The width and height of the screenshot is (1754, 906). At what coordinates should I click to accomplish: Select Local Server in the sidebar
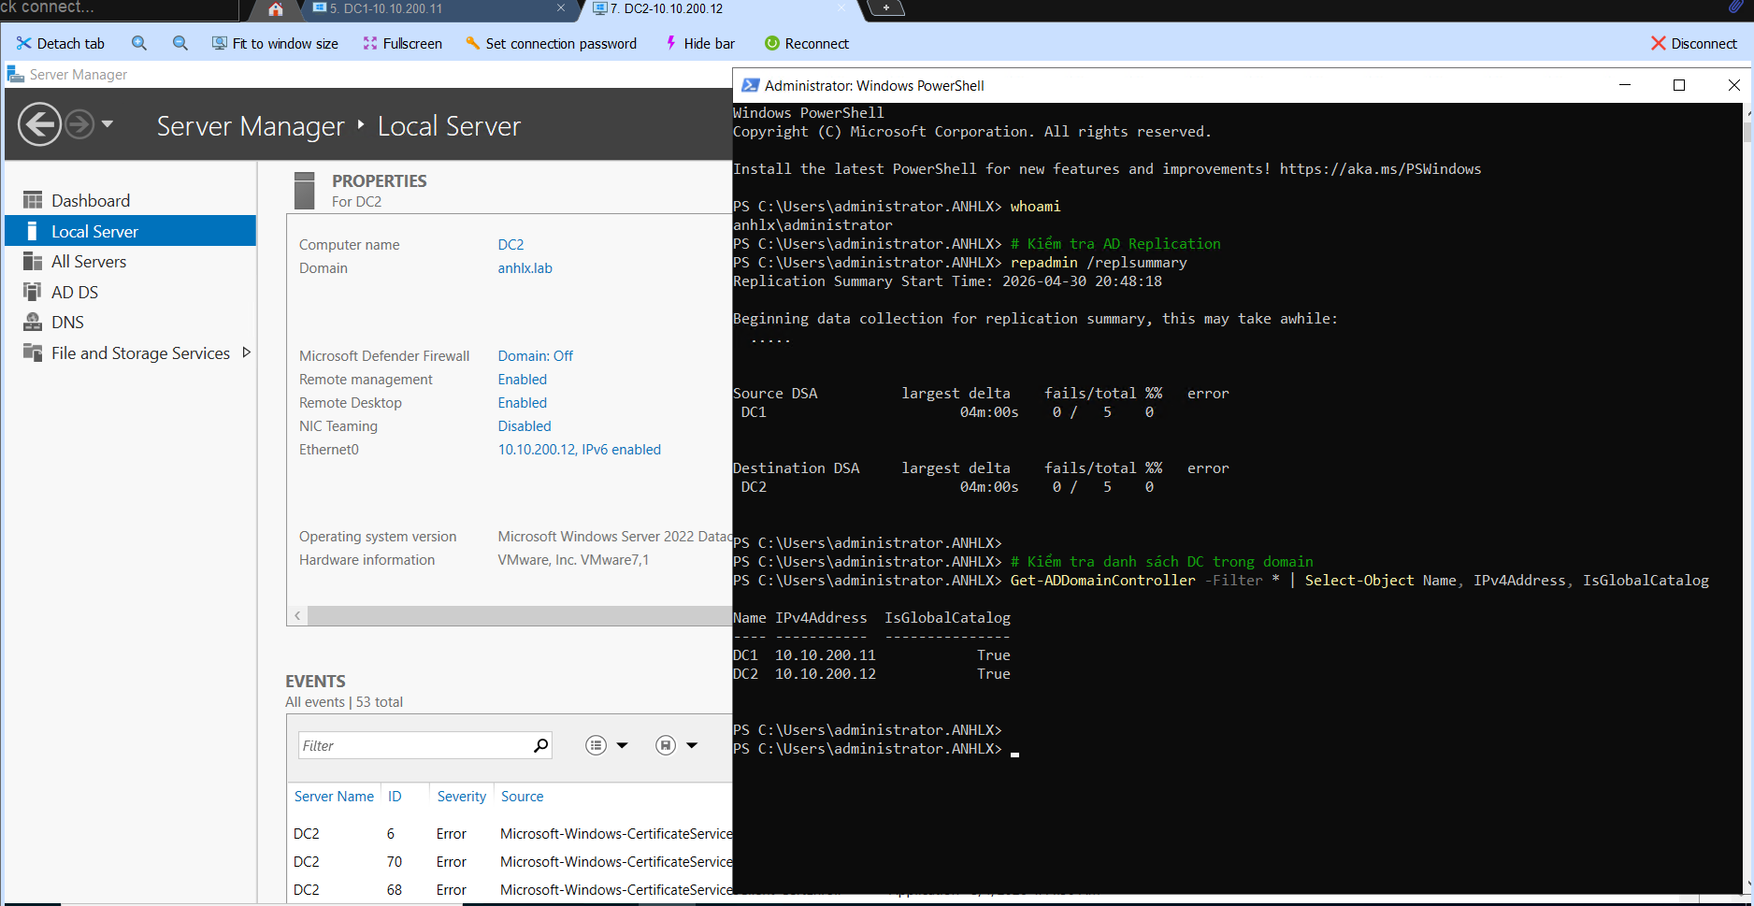tap(131, 231)
